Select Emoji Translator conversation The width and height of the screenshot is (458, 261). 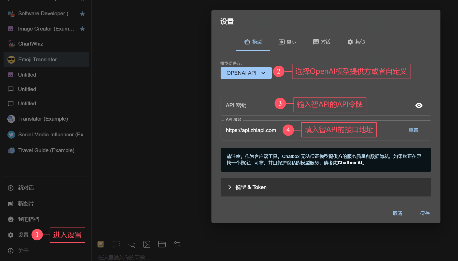tap(46, 60)
